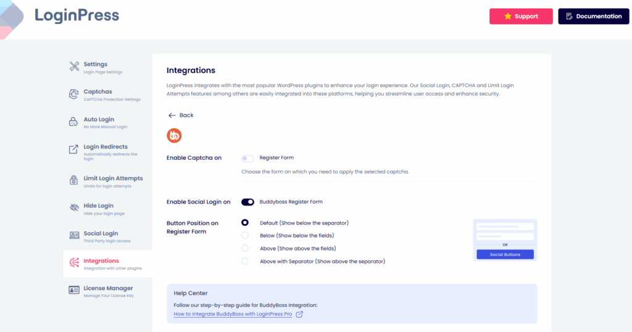Open the Auto Login menu item
Viewport: 632px width, 332px height.
(107, 122)
